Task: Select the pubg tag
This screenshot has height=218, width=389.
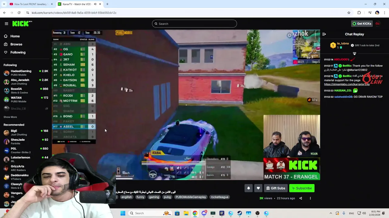Action: click(167, 197)
